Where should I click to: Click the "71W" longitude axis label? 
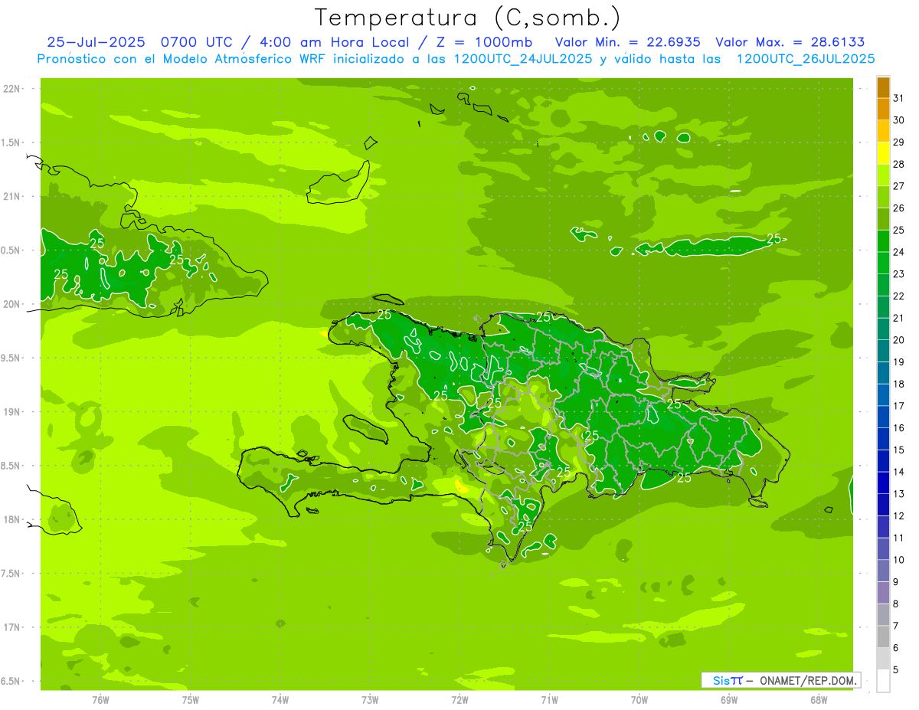point(549,699)
